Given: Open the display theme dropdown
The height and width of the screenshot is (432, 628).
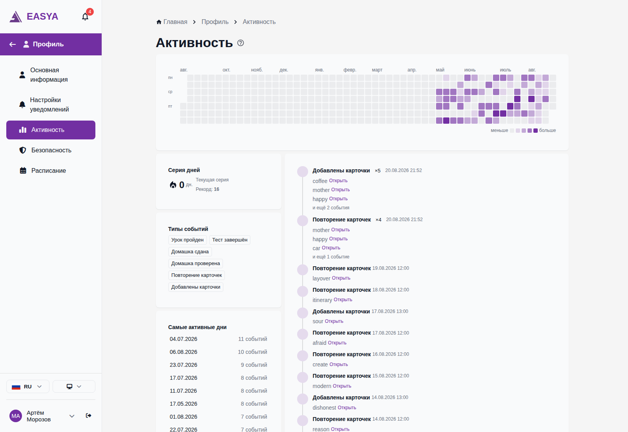Looking at the screenshot, I should point(74,386).
